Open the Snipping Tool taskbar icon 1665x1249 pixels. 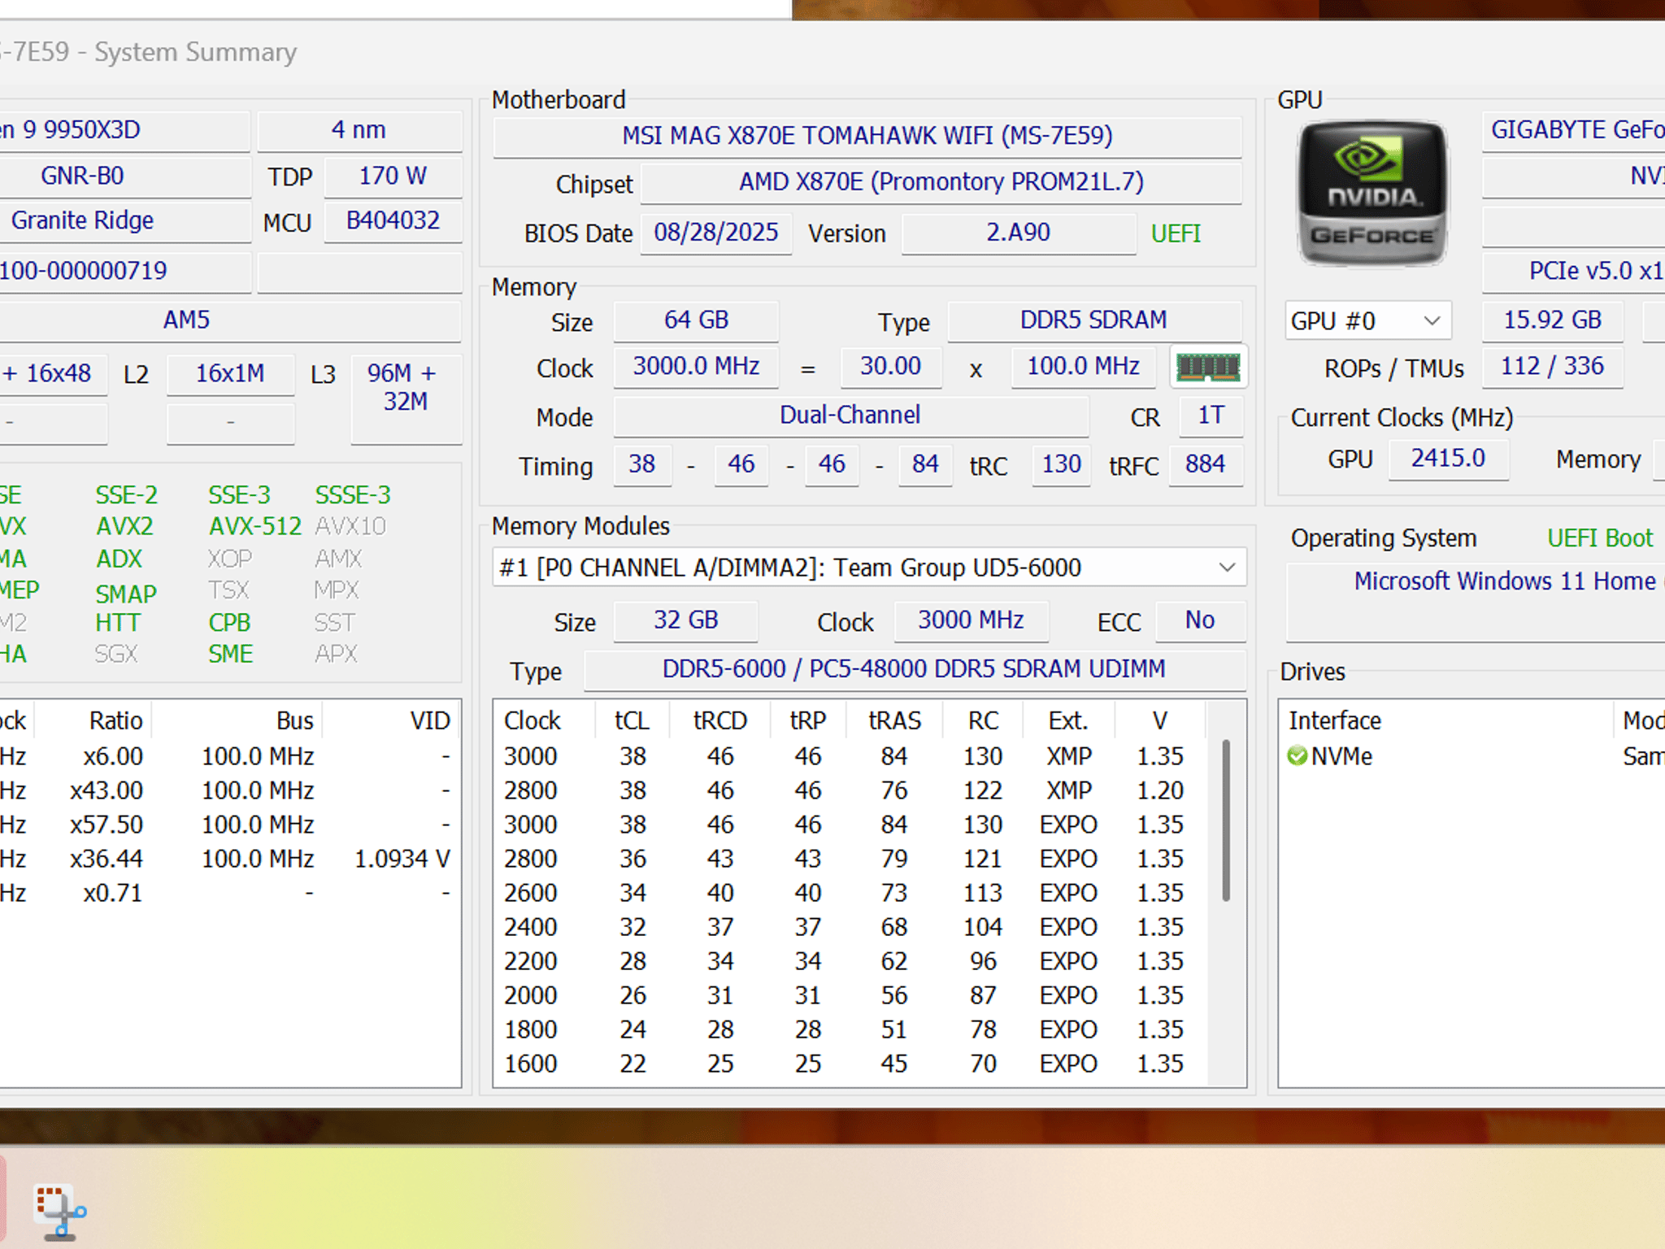60,1212
